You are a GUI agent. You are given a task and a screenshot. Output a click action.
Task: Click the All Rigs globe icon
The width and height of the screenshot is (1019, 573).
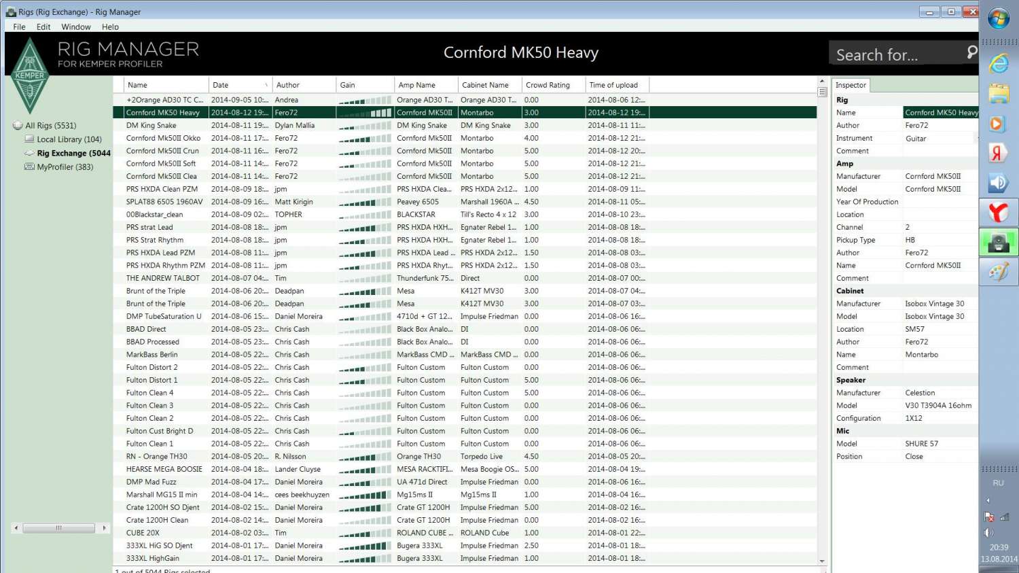[x=18, y=126]
